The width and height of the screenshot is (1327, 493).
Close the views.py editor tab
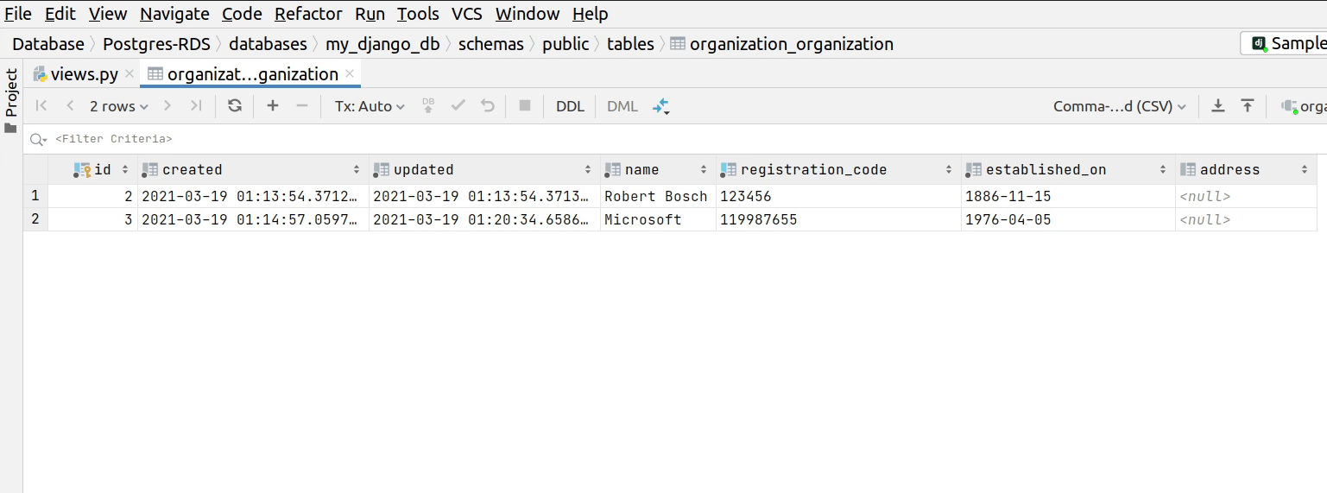click(x=130, y=74)
